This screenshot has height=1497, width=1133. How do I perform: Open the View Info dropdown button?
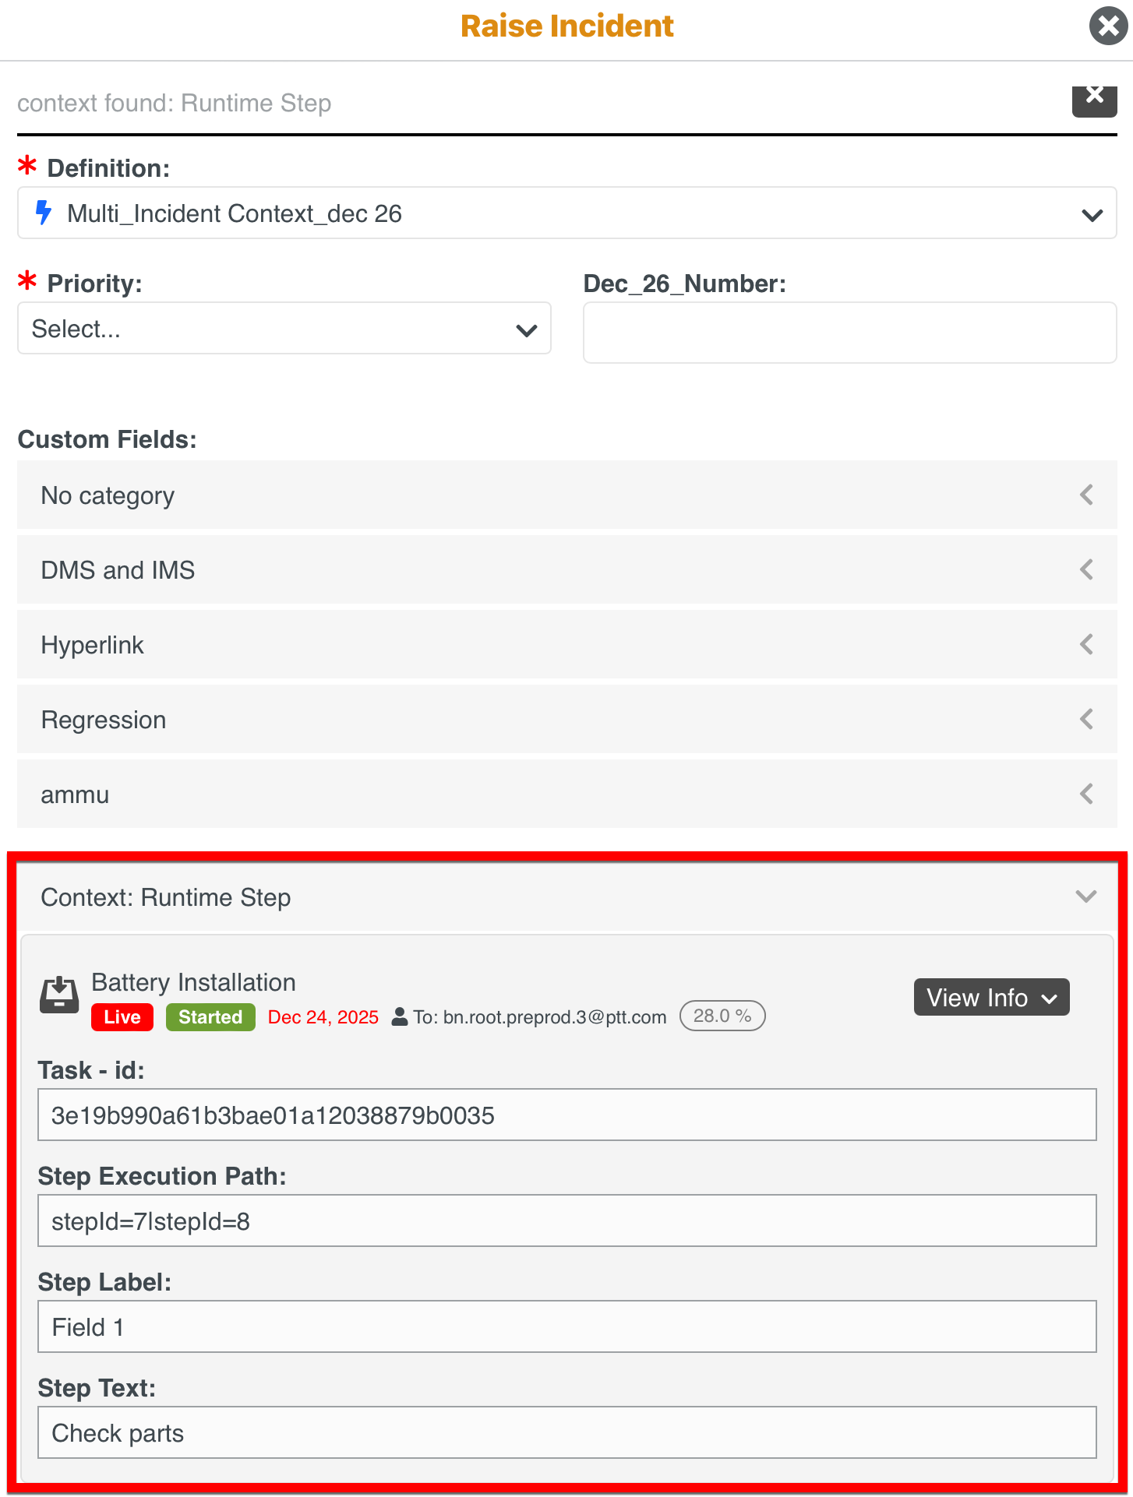coord(991,998)
